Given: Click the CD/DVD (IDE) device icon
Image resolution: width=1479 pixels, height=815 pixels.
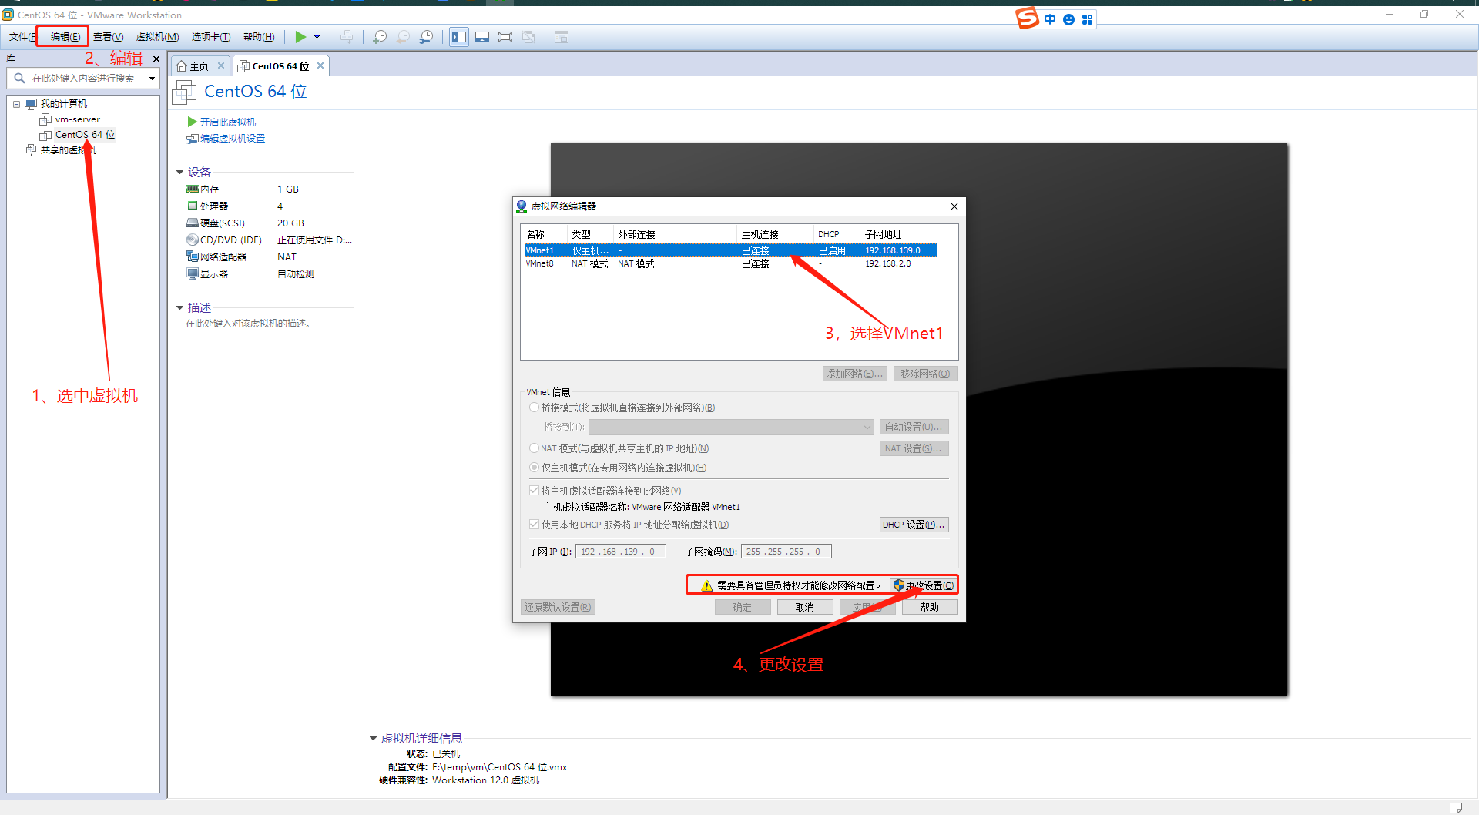Looking at the screenshot, I should point(193,240).
